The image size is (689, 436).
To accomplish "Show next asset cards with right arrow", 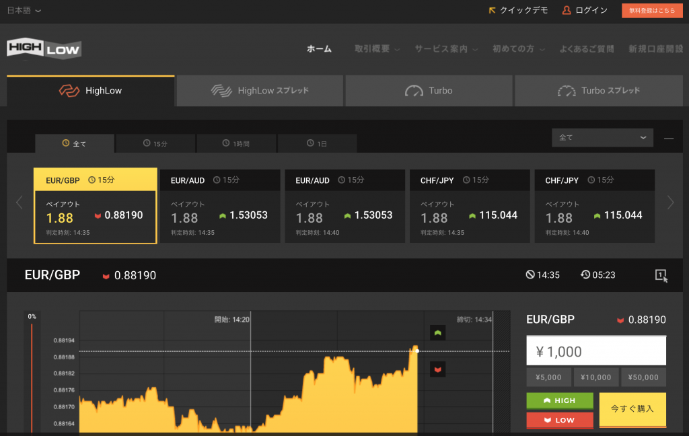I will [x=670, y=202].
